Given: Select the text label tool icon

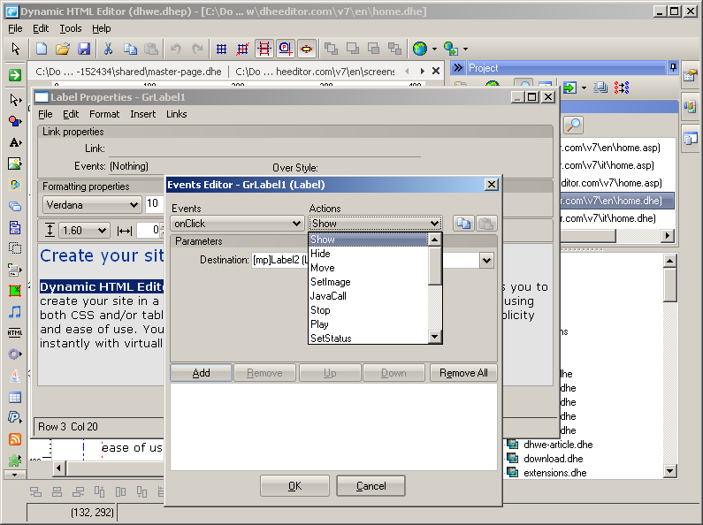Looking at the screenshot, I should click(x=15, y=142).
